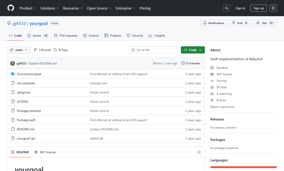The width and height of the screenshot is (284, 171).
Task: Open the 31 Commits history link
Action: tap(191, 63)
